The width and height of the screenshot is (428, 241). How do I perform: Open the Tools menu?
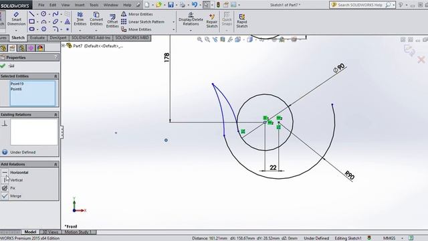point(94,5)
